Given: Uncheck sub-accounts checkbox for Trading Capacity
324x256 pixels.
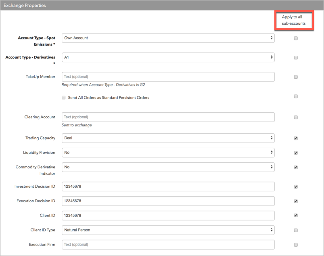Looking at the screenshot, I should [296, 138].
